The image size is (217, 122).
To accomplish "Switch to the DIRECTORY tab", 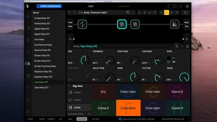I will click(124, 6).
